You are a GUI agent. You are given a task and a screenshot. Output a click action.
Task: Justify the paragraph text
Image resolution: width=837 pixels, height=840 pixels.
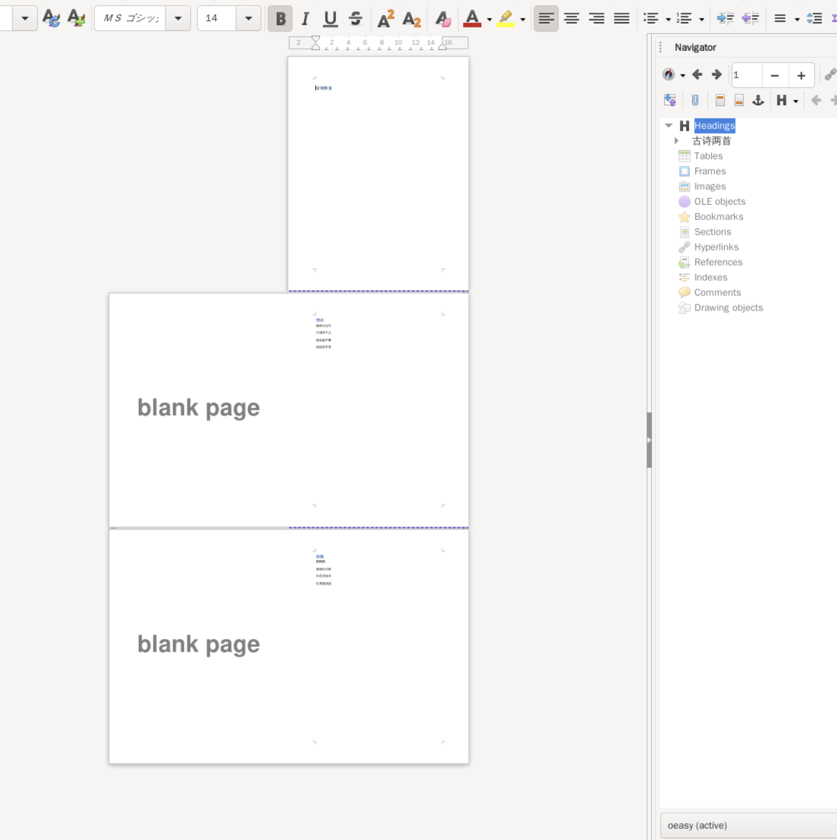point(622,19)
